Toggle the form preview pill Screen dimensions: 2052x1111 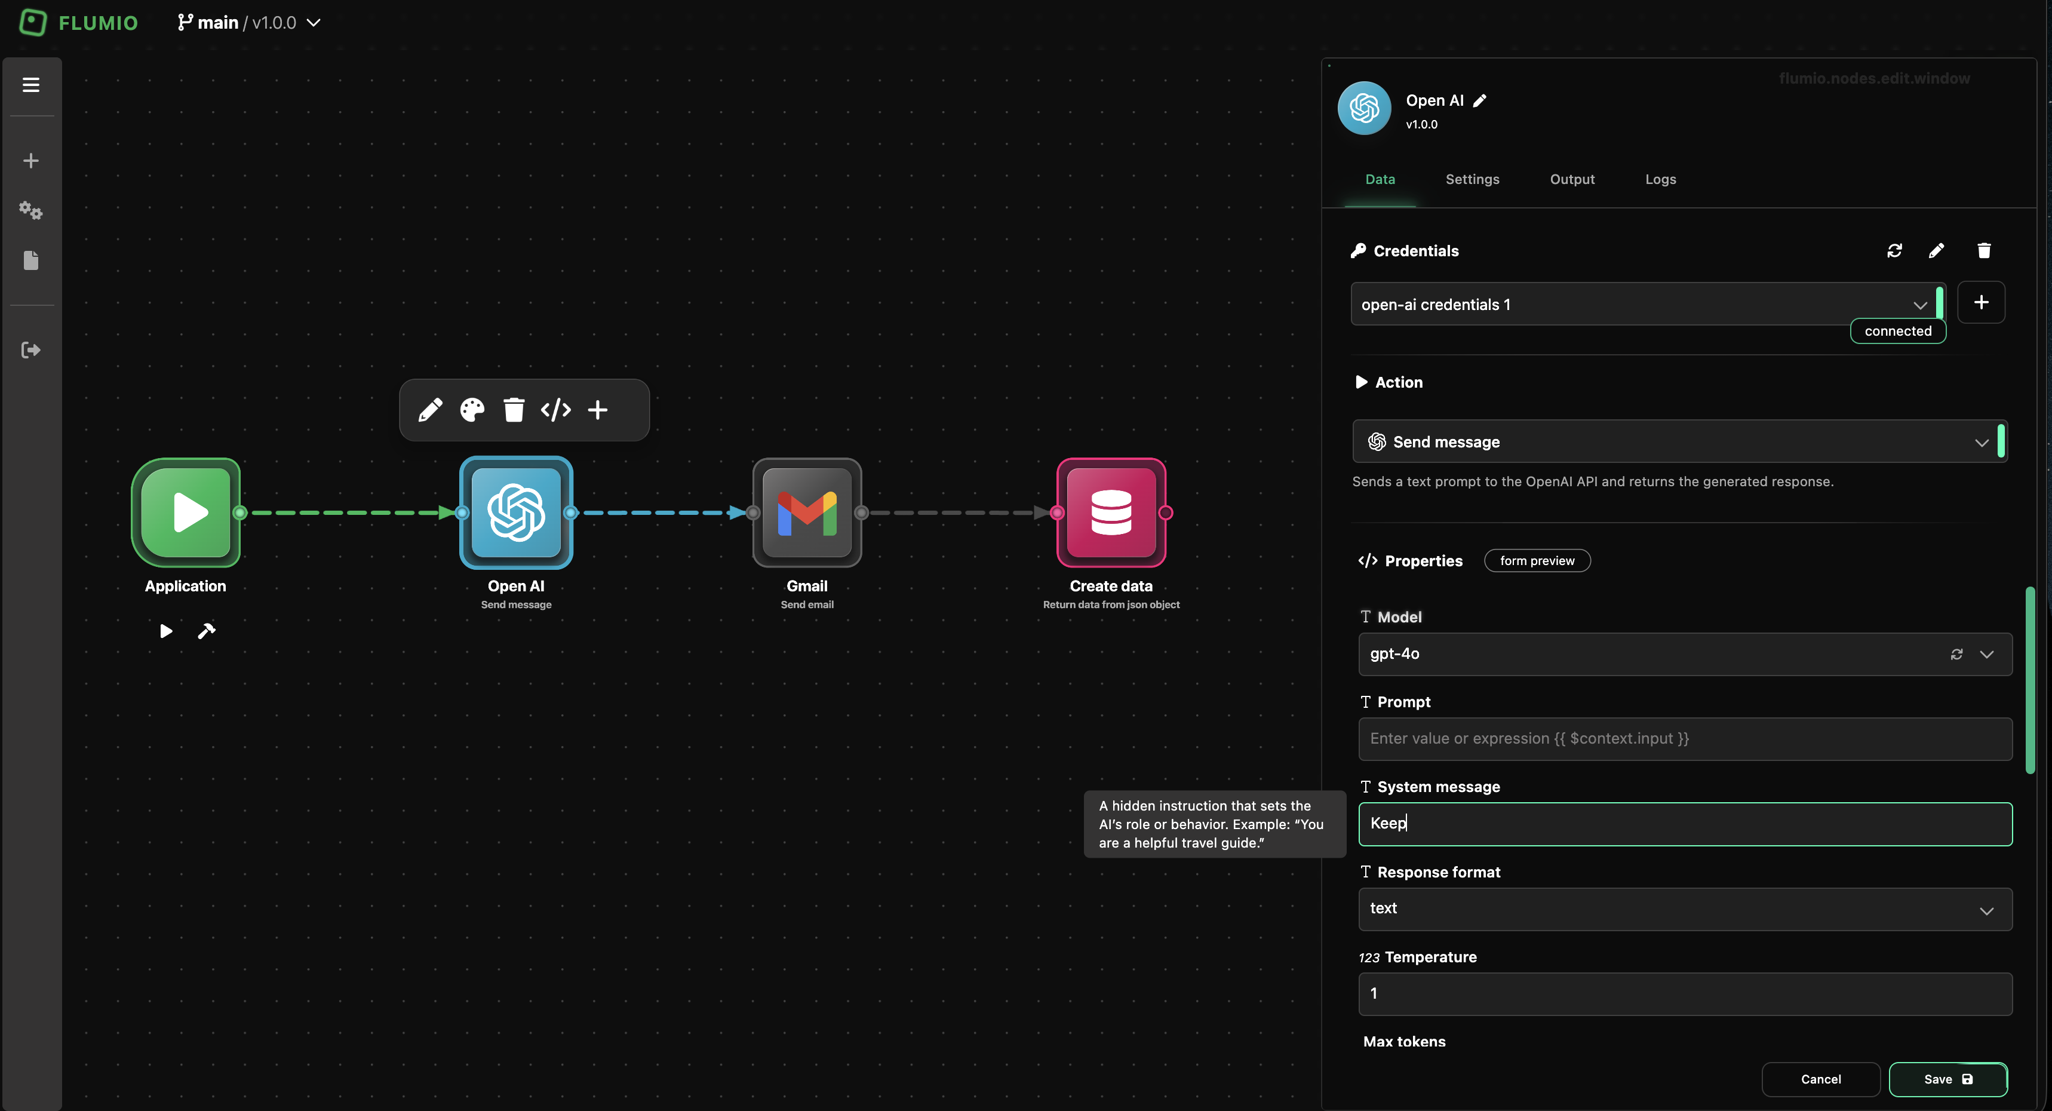coord(1537,560)
